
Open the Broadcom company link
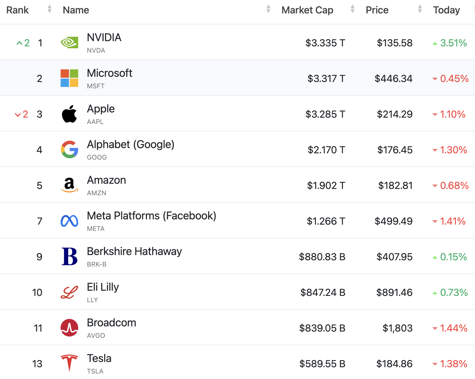coord(111,323)
